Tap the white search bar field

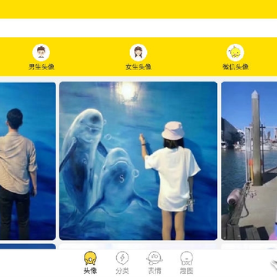pyautogui.click(x=138, y=28)
